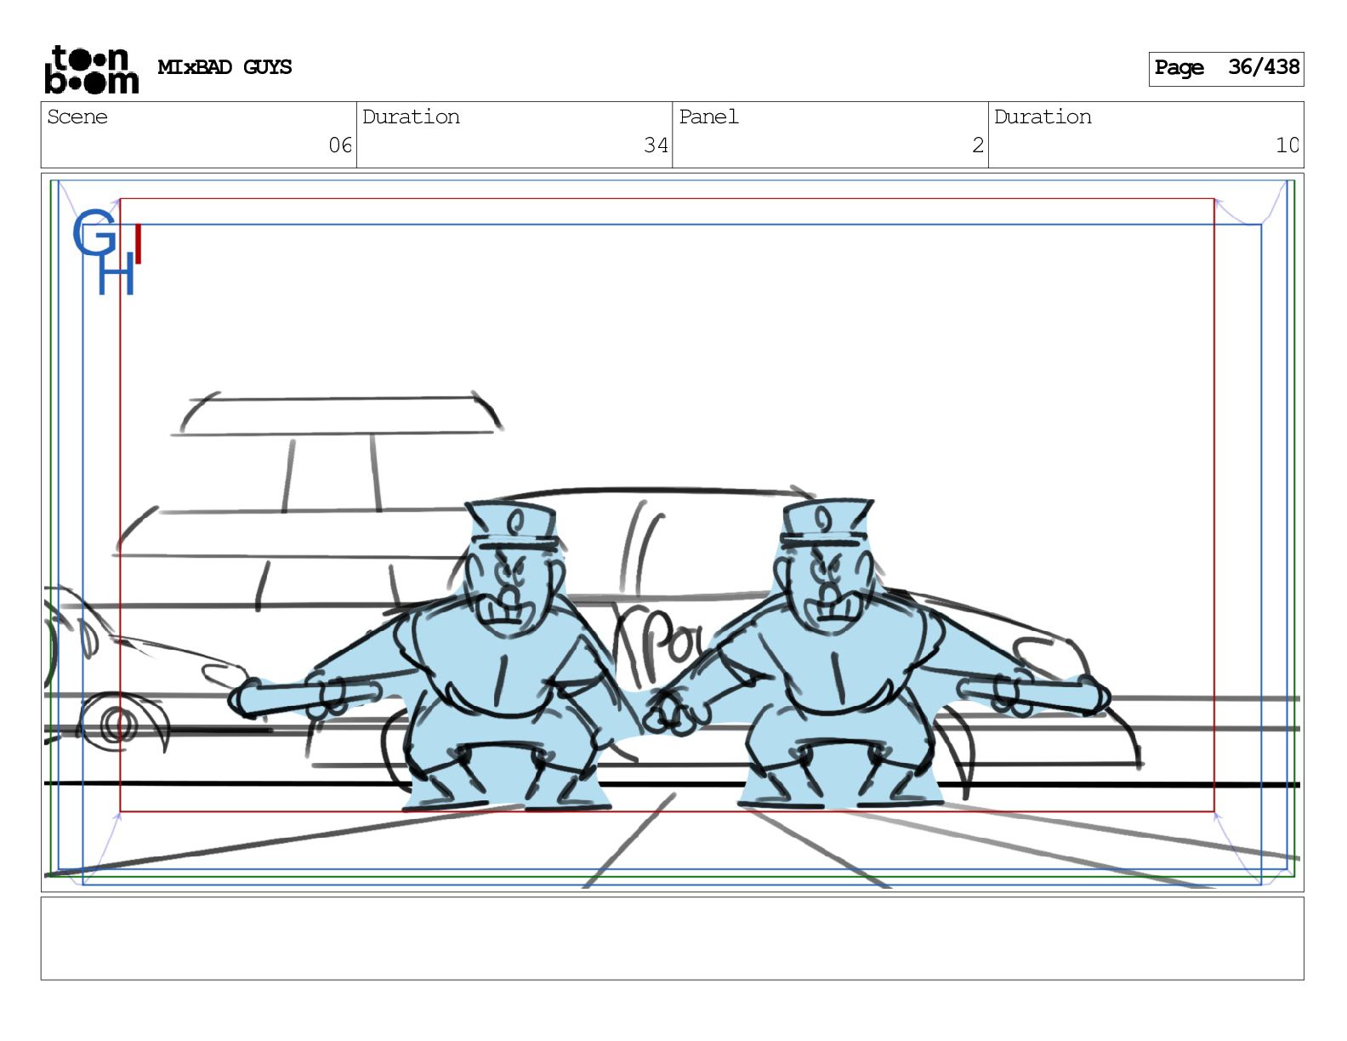Select panel number '2' value
The height and width of the screenshot is (1041, 1347).
tap(978, 145)
